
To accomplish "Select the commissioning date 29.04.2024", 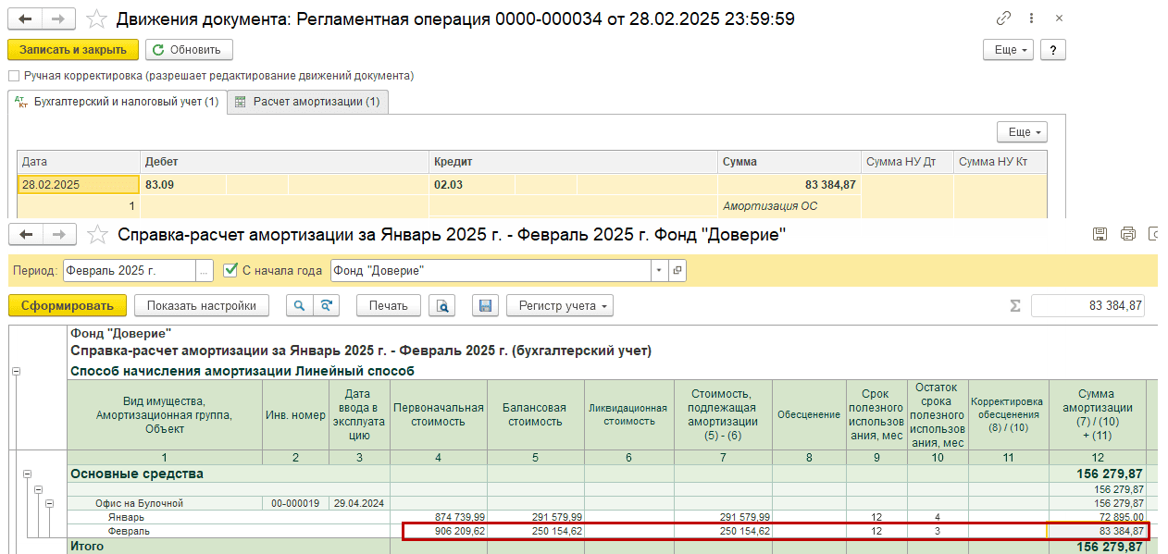I will [x=359, y=503].
